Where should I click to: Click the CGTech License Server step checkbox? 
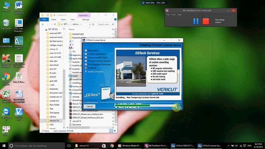pyautogui.click(x=86, y=61)
